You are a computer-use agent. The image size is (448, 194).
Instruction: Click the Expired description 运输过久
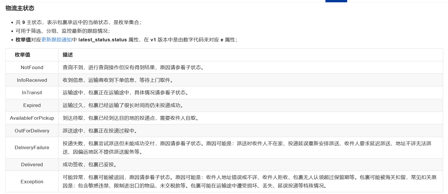click(x=123, y=106)
